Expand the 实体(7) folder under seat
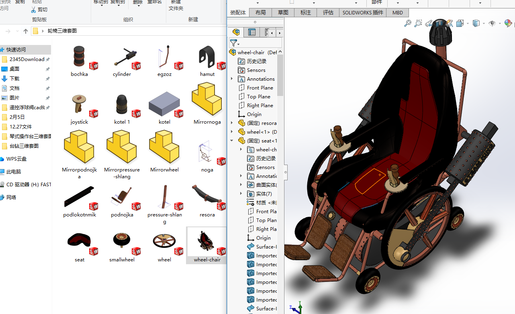 (x=241, y=194)
